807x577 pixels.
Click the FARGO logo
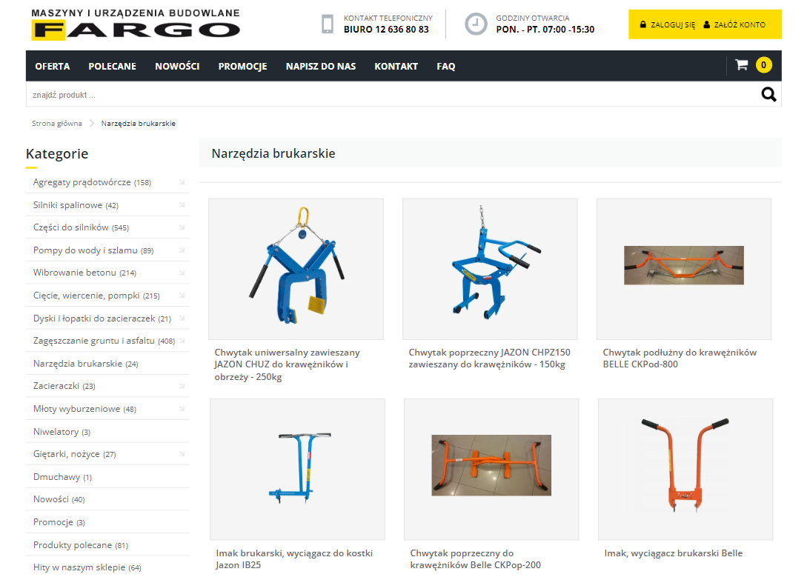136,24
